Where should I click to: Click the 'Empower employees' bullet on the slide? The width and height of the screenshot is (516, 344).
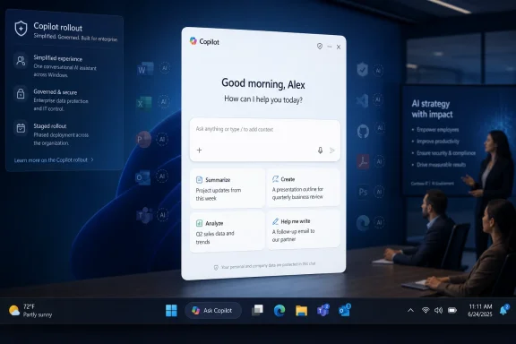tap(438, 130)
